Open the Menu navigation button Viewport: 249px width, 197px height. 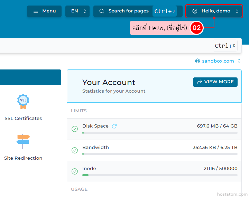[x=44, y=11]
